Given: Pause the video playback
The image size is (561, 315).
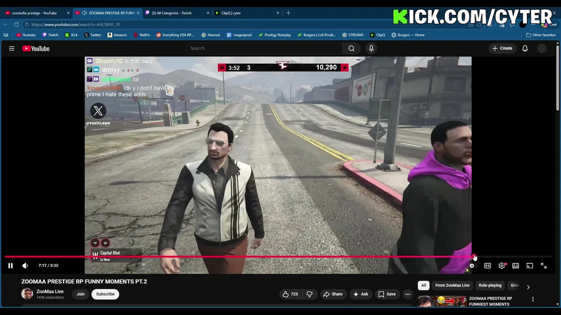Looking at the screenshot, I should tap(11, 266).
